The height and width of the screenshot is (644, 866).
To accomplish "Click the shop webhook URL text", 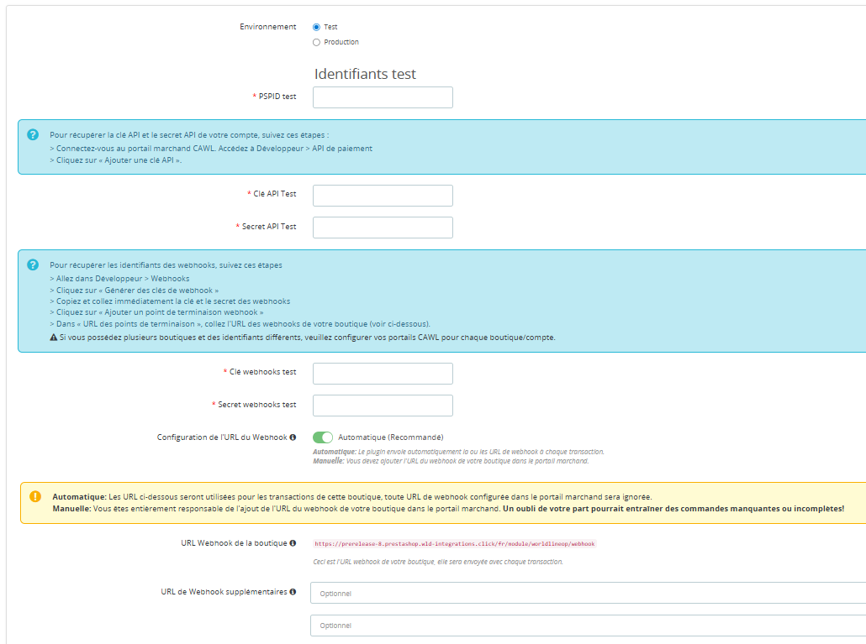I will click(455, 544).
